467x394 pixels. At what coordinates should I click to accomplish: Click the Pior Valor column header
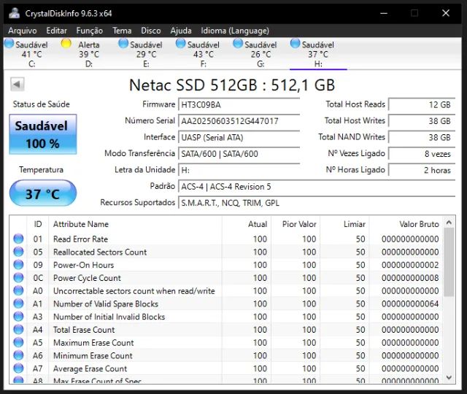[296, 224]
